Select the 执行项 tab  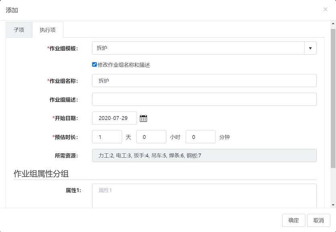click(x=47, y=30)
